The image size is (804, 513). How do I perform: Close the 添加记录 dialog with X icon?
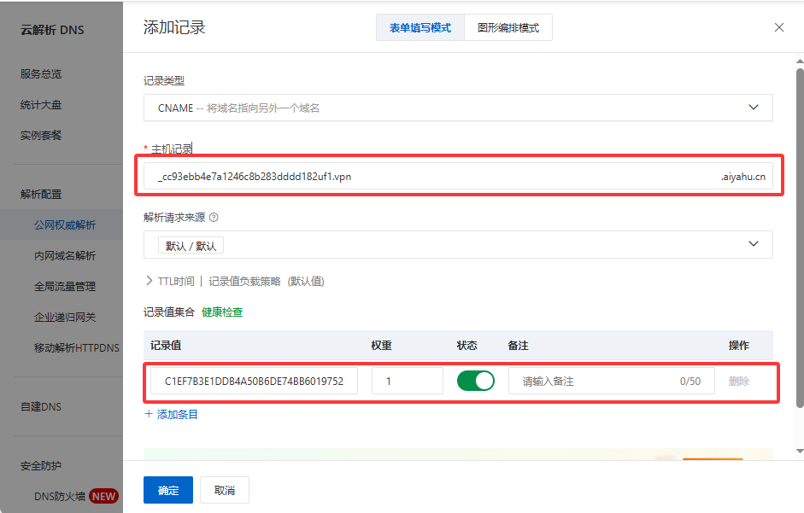click(778, 27)
